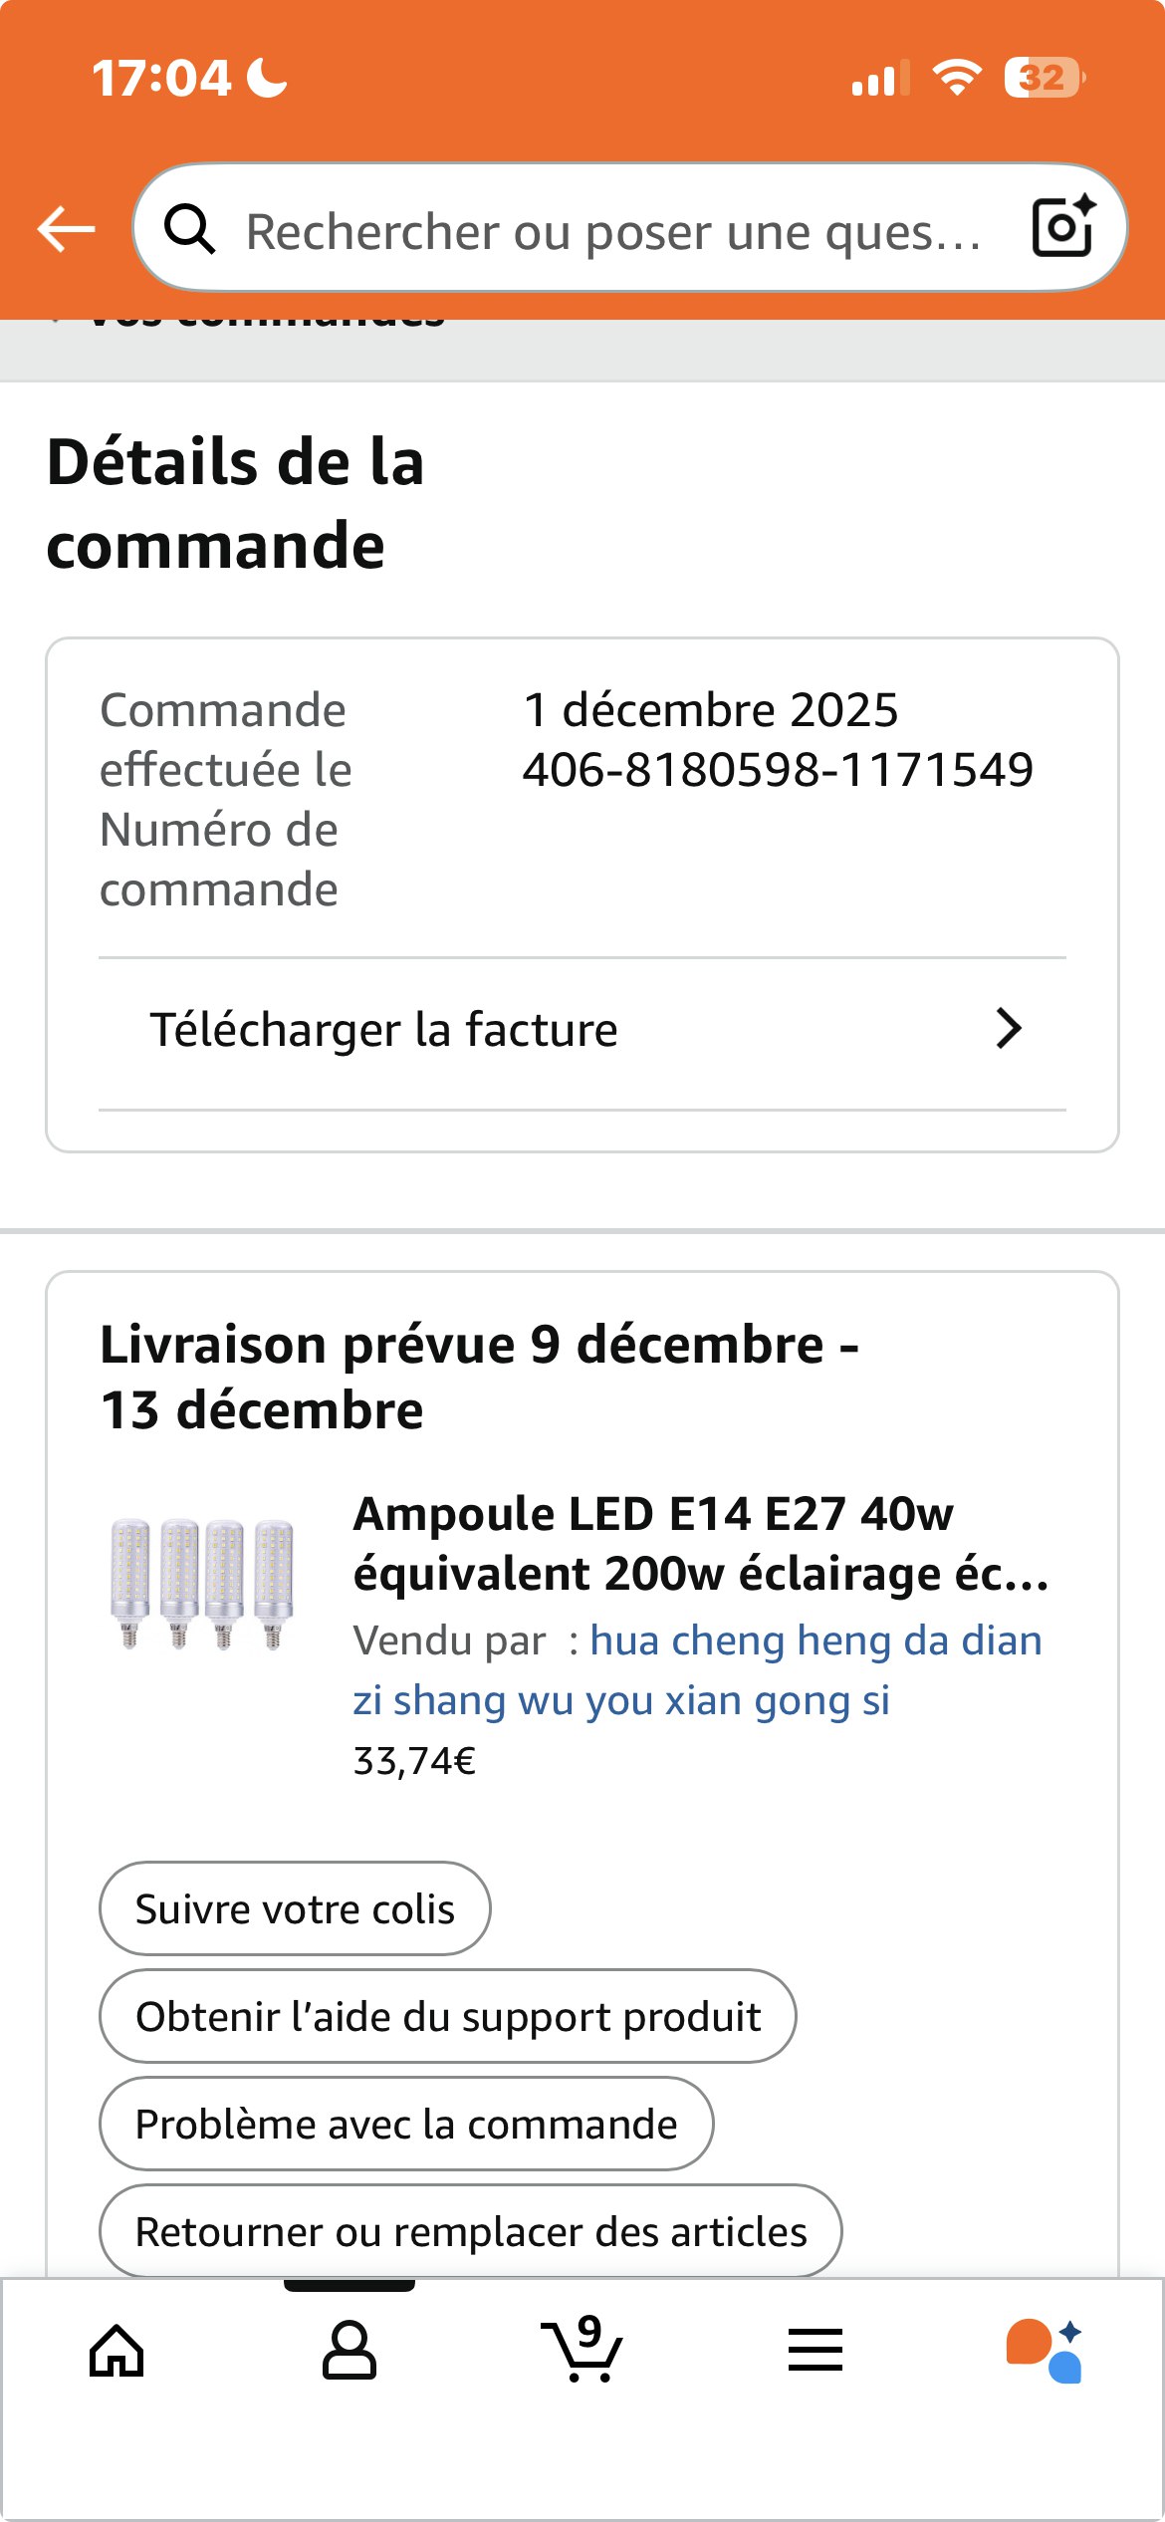
Task: Open the AI assistant chat icon
Action: point(1045,2351)
